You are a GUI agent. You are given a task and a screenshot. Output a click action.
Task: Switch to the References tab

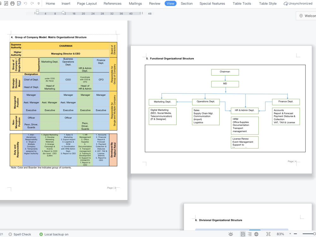[x=112, y=3]
